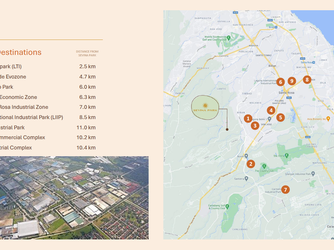
Task: Select map marker 7 at Carmelray Industrial Park
Action: pos(285,190)
